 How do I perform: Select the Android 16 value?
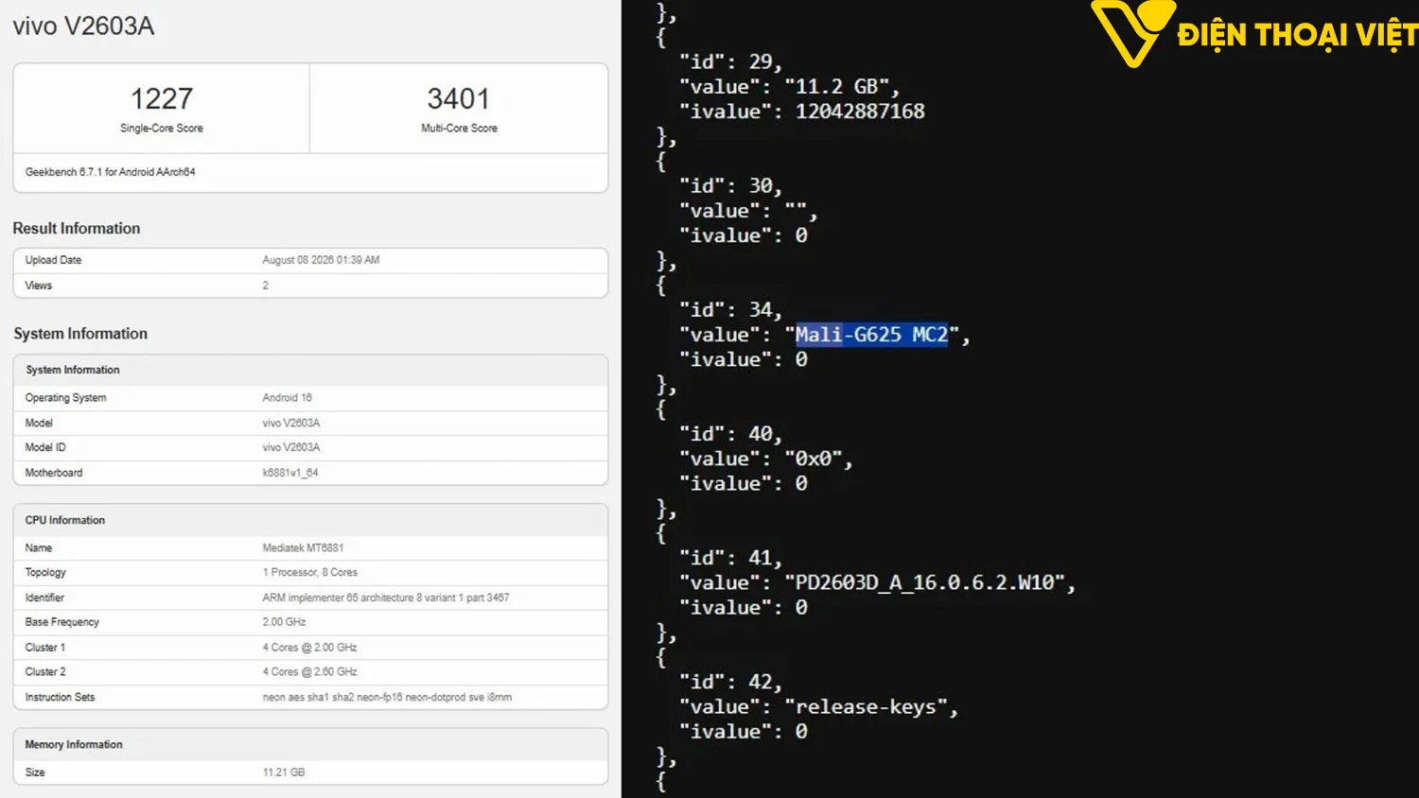[x=287, y=398]
